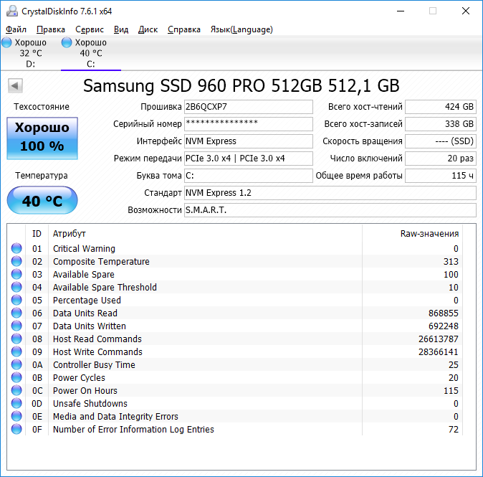Click status orb of Power On Hours row

(x=16, y=390)
